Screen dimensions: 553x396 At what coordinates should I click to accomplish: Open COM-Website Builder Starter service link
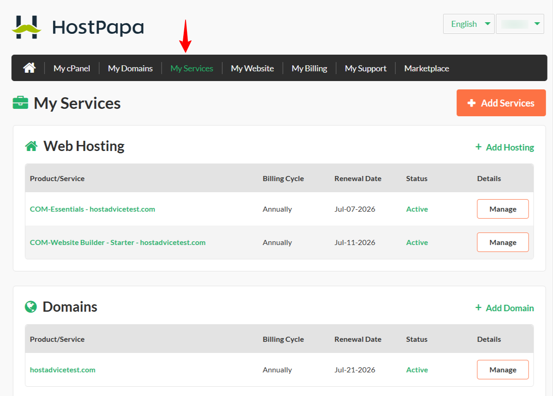pos(118,243)
